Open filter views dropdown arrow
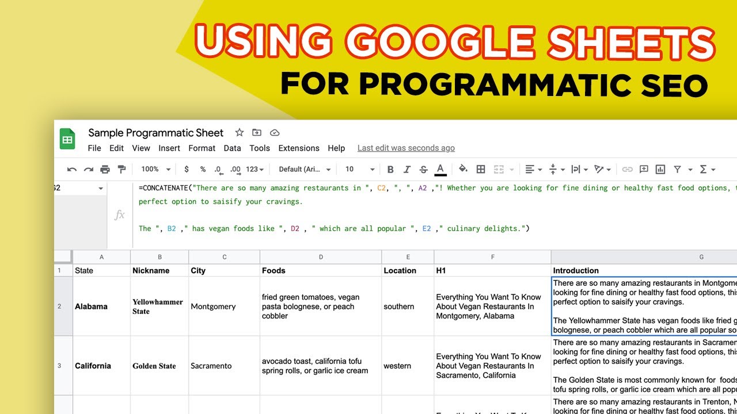 coord(690,170)
